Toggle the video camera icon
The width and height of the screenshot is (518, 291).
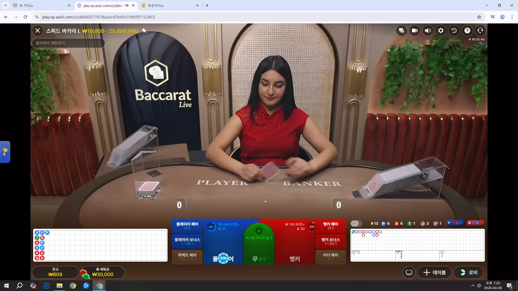pos(415,31)
